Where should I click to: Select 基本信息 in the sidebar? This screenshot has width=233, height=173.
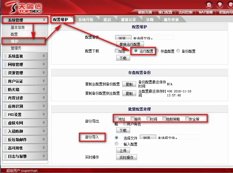pos(18,27)
